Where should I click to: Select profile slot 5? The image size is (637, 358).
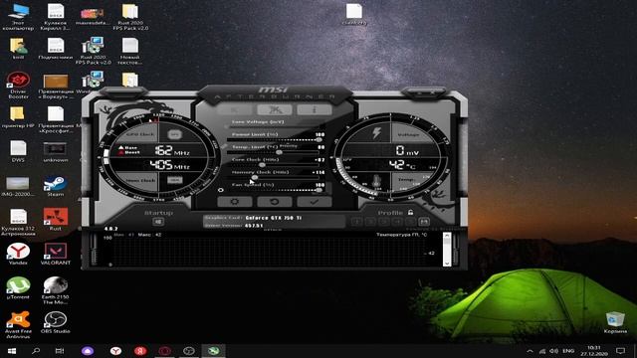click(410, 222)
